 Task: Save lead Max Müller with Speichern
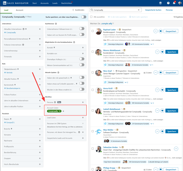pos(172,131)
